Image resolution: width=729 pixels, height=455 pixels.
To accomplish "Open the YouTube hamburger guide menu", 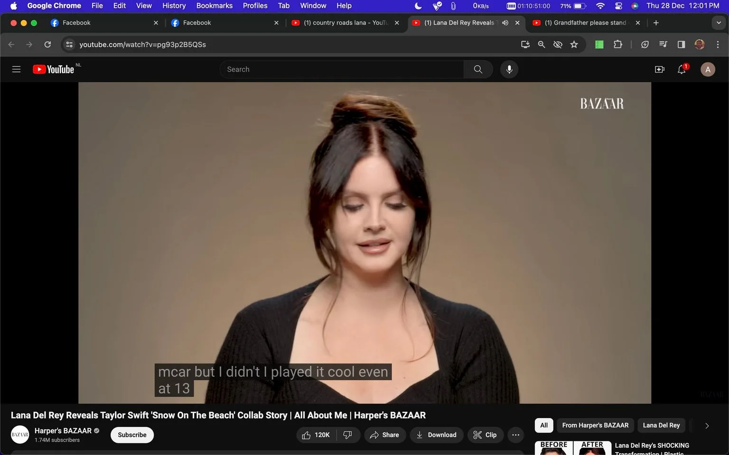I will click(x=16, y=69).
